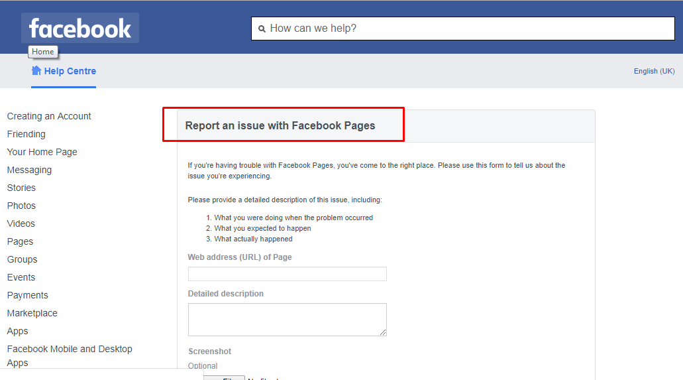Click 'What actually happened' list item
The width and height of the screenshot is (683, 380).
point(254,239)
